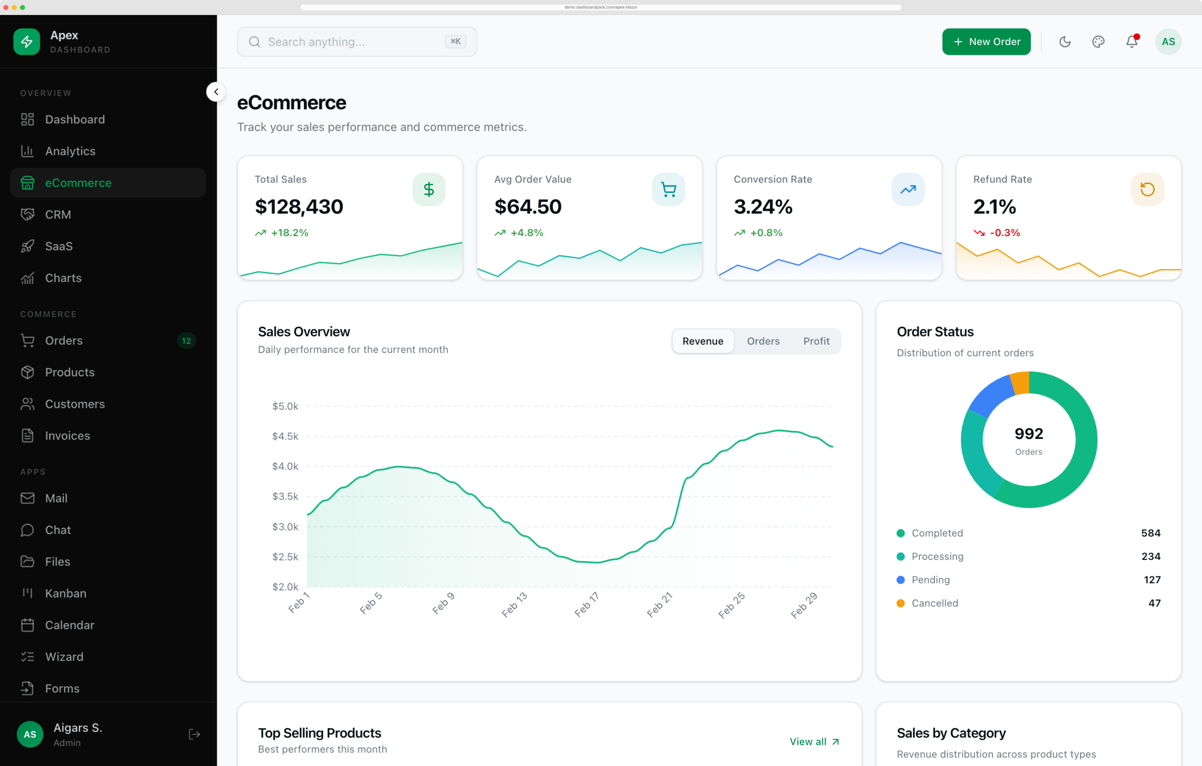Screen dimensions: 1202x766
Task: Click the Processing legend teal dot
Action: [x=901, y=556]
